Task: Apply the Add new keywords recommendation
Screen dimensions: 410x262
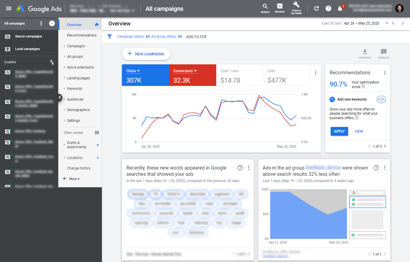Action: click(339, 131)
